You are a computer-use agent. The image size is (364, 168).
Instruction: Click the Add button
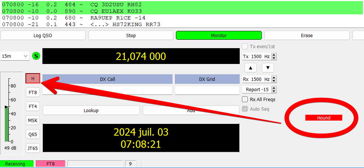pyautogui.click(x=191, y=110)
